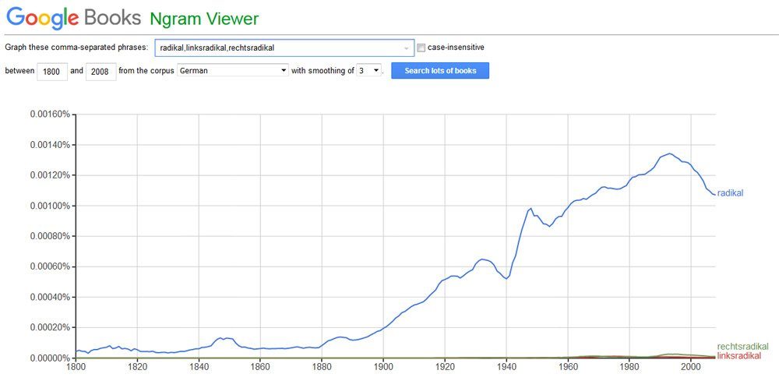Click the radikal curve peak near 1993
779x381 pixels.
[x=669, y=153]
